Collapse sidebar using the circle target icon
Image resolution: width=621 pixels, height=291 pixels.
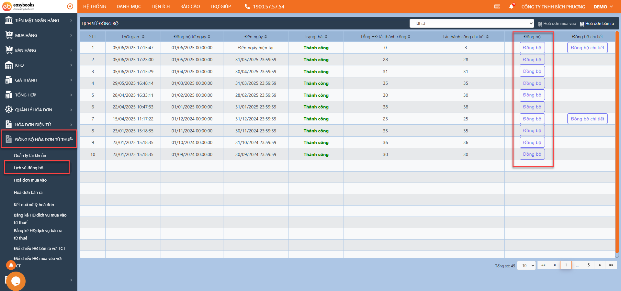(x=70, y=6)
